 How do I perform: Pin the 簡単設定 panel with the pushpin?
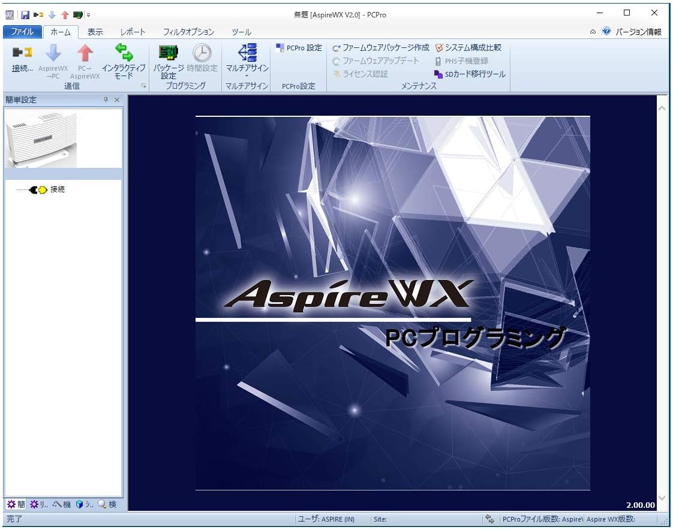point(106,100)
